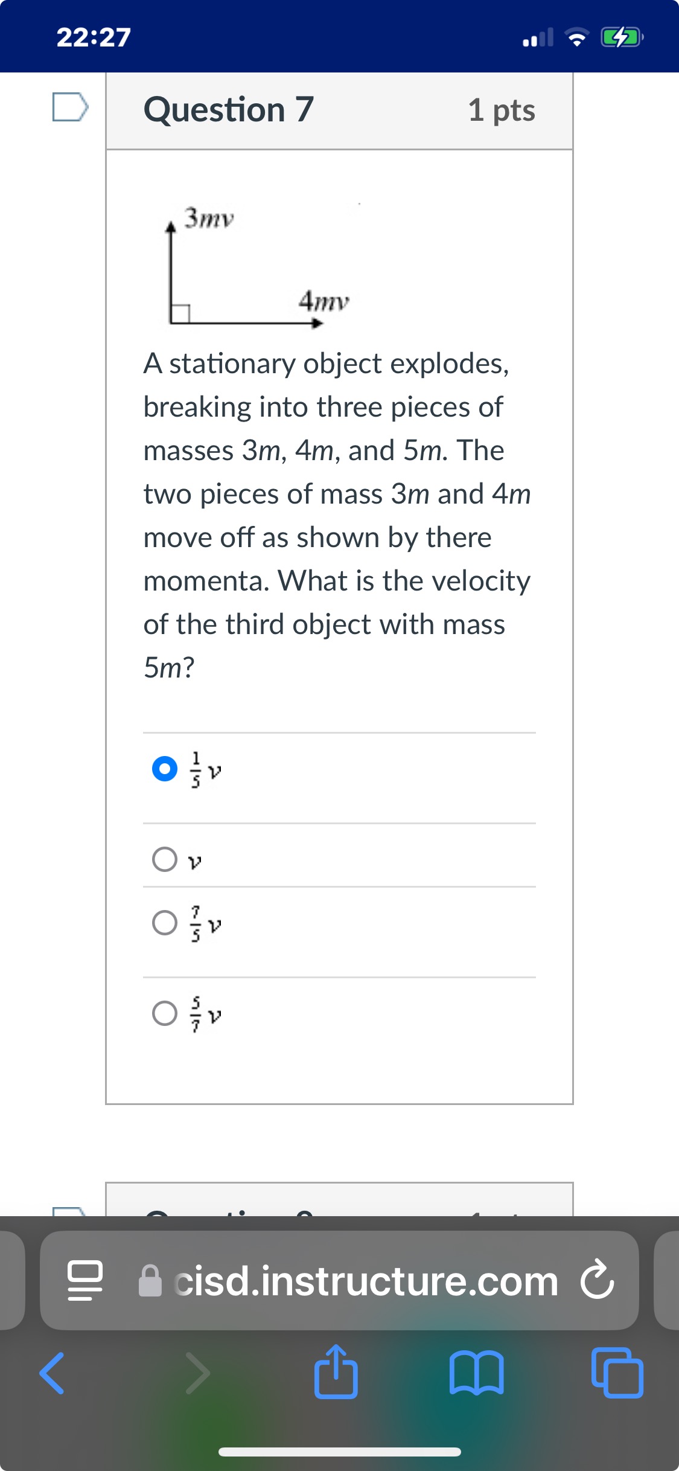679x1471 pixels.
Task: Tap the battery charging status icon
Action: tap(622, 37)
